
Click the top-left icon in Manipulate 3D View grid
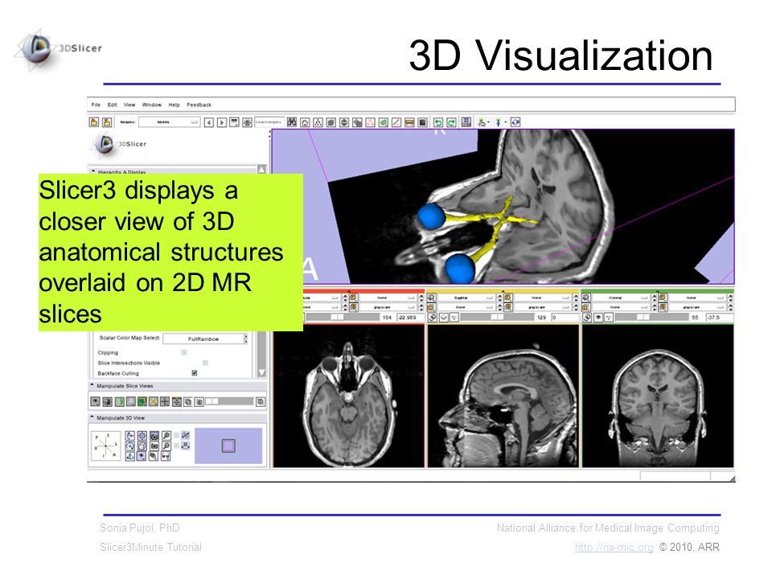click(x=130, y=436)
